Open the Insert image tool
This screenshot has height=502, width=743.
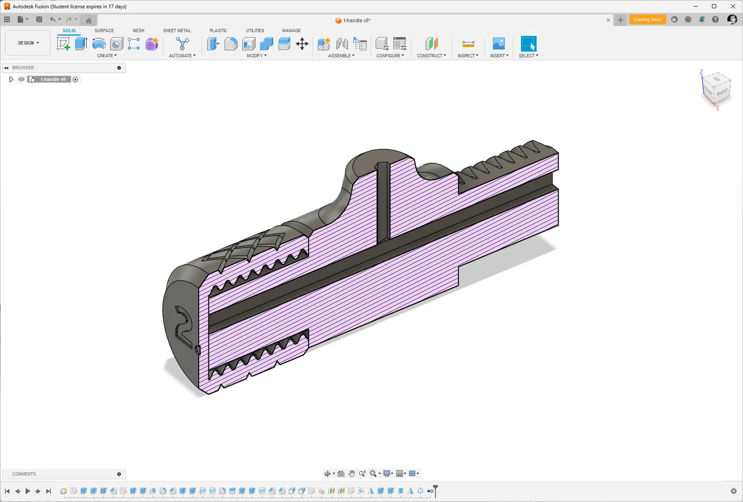coord(498,44)
